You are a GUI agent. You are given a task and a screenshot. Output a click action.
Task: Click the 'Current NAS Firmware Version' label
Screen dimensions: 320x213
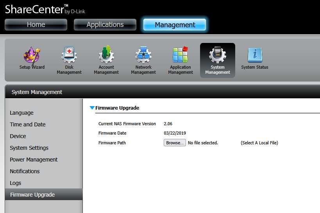coord(127,124)
